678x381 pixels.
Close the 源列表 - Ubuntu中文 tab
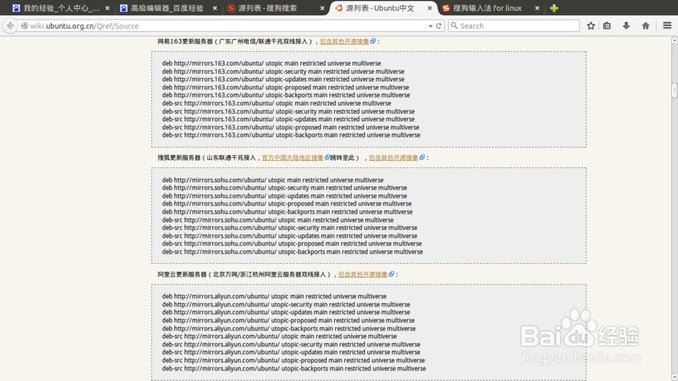pyautogui.click(x=429, y=8)
